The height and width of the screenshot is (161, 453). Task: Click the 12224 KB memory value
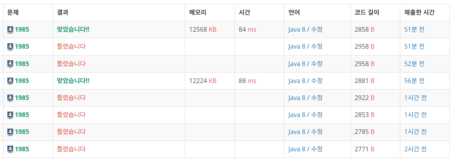point(203,81)
